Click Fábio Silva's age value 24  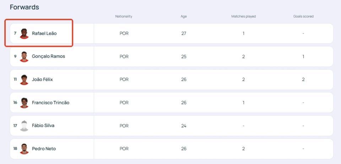click(184, 126)
